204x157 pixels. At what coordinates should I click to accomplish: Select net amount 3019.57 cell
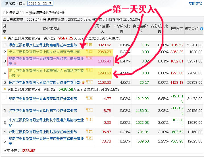pos(177,45)
